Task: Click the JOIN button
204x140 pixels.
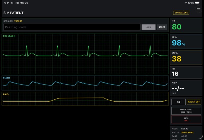Action: (148, 27)
